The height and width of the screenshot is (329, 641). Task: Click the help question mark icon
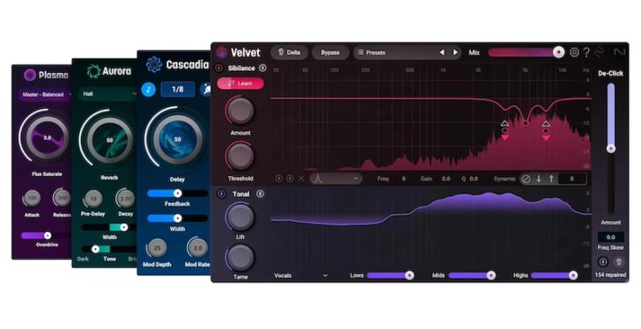tap(586, 52)
